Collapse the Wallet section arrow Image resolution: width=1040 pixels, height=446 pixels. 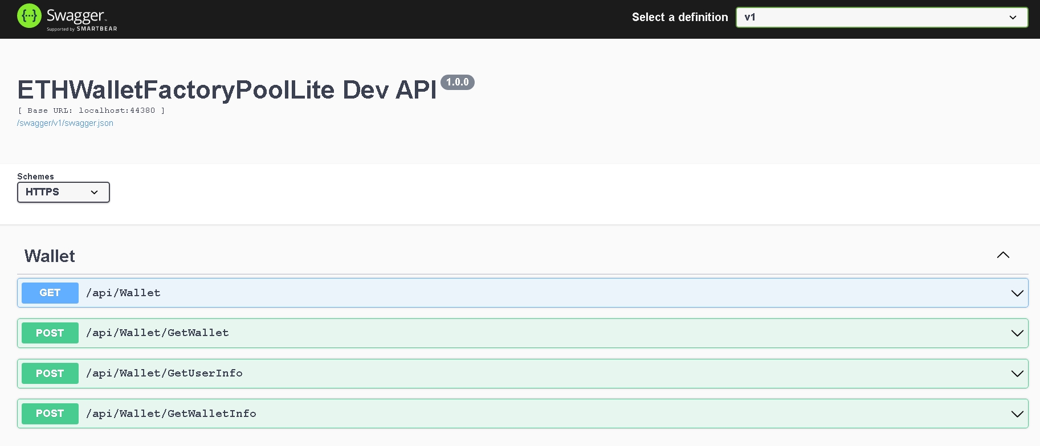(x=1003, y=255)
